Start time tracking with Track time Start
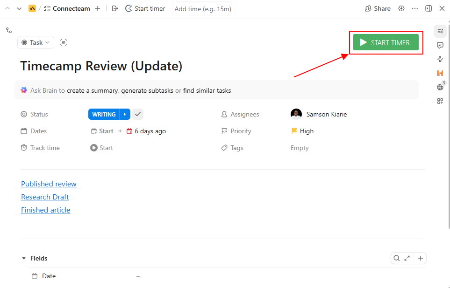The width and height of the screenshot is (450, 288). 101,148
